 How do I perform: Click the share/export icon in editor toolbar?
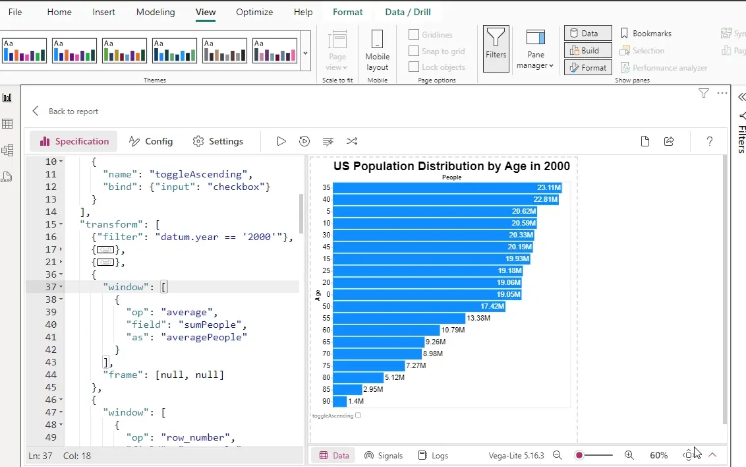(668, 141)
